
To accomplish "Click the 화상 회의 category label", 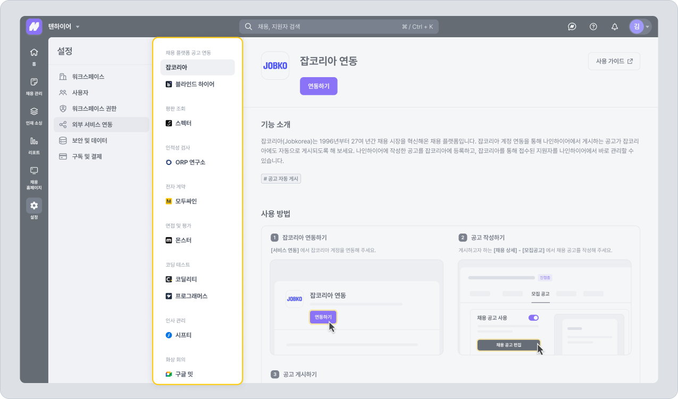I will 175,360.
